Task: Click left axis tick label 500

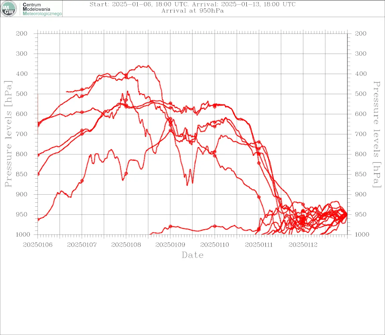Action: coord(22,94)
